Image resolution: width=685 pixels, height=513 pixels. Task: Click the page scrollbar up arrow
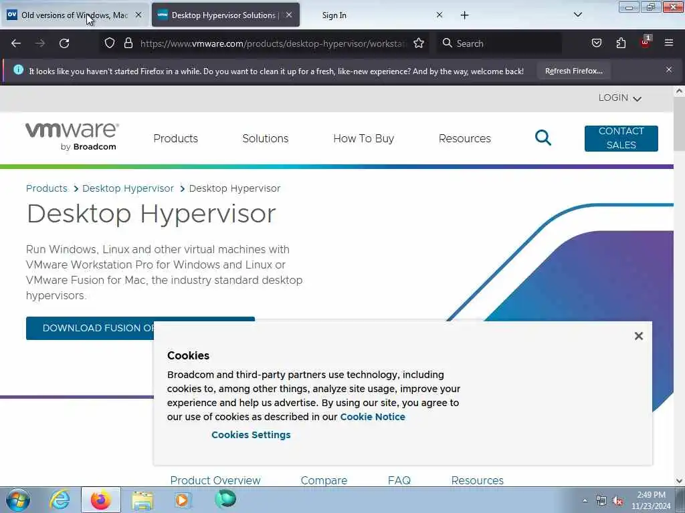tap(679, 91)
